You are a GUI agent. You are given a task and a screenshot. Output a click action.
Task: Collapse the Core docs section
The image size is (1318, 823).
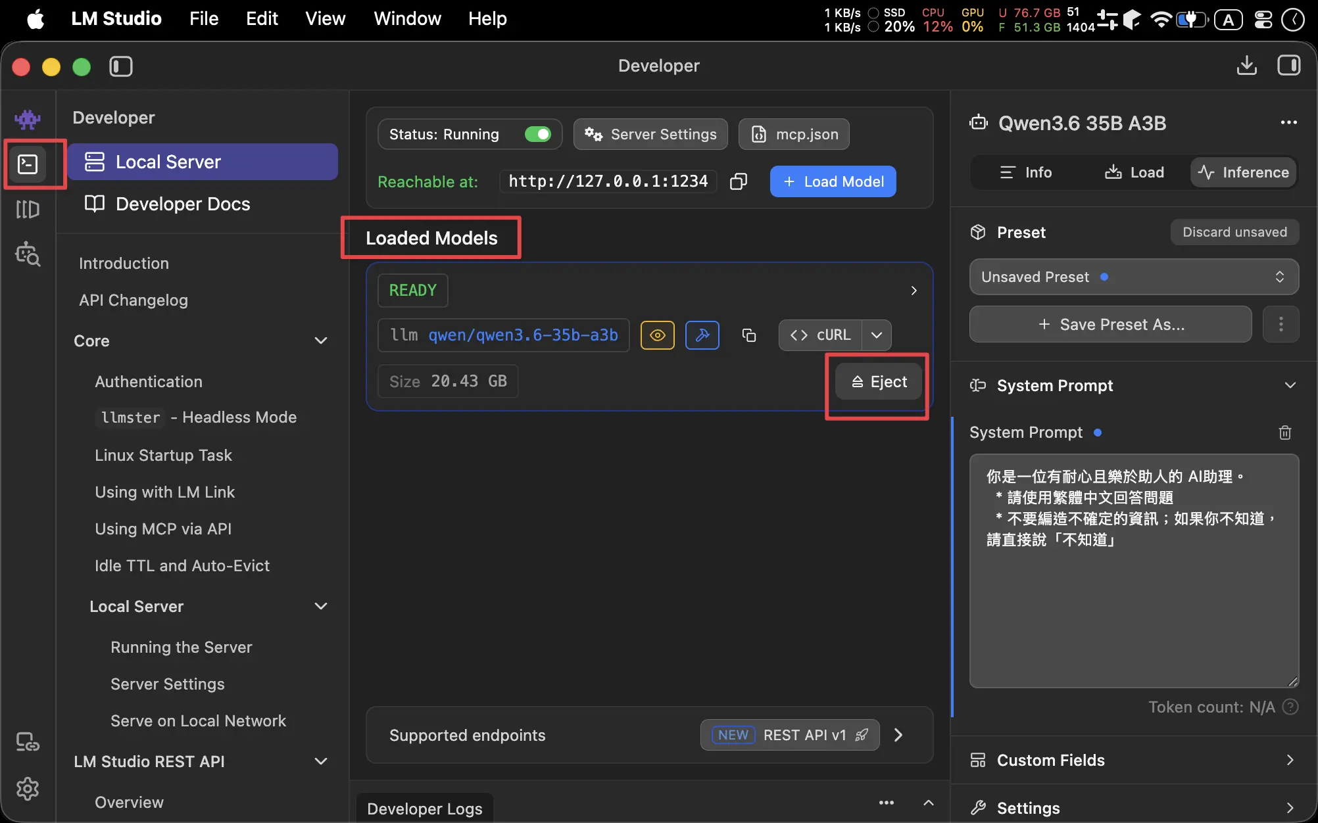pyautogui.click(x=321, y=341)
